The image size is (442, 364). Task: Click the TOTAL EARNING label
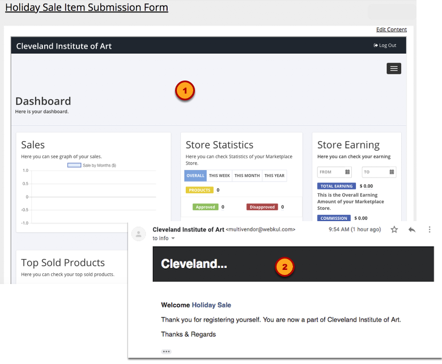(x=336, y=186)
